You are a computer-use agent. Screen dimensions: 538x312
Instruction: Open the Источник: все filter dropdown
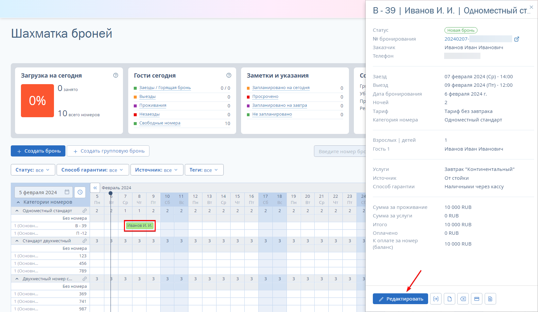(157, 170)
